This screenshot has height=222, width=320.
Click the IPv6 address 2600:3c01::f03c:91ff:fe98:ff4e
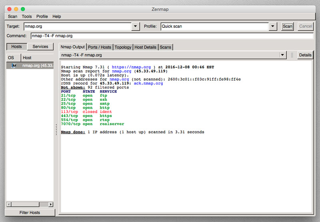coord(204,79)
